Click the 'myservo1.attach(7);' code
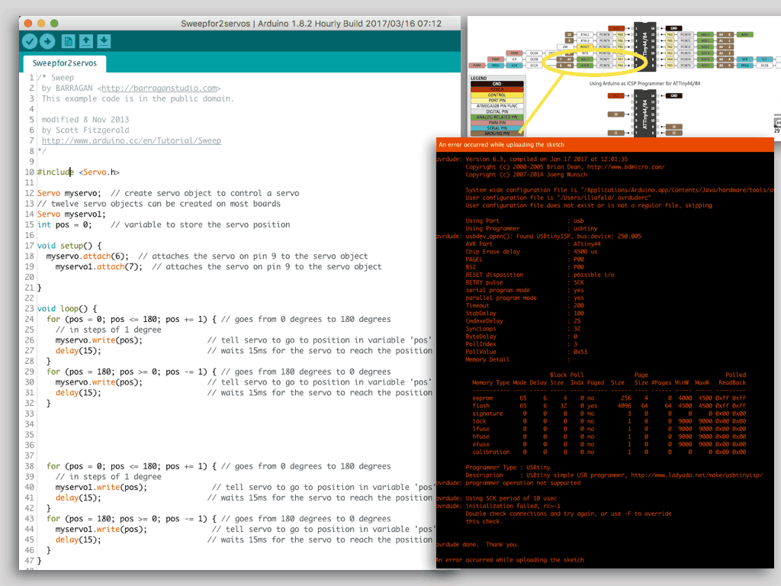 [x=98, y=266]
